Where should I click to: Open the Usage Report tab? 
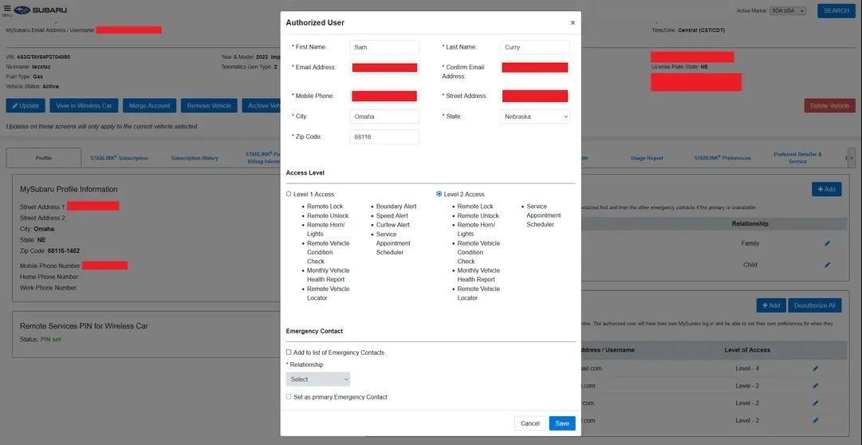coord(647,158)
